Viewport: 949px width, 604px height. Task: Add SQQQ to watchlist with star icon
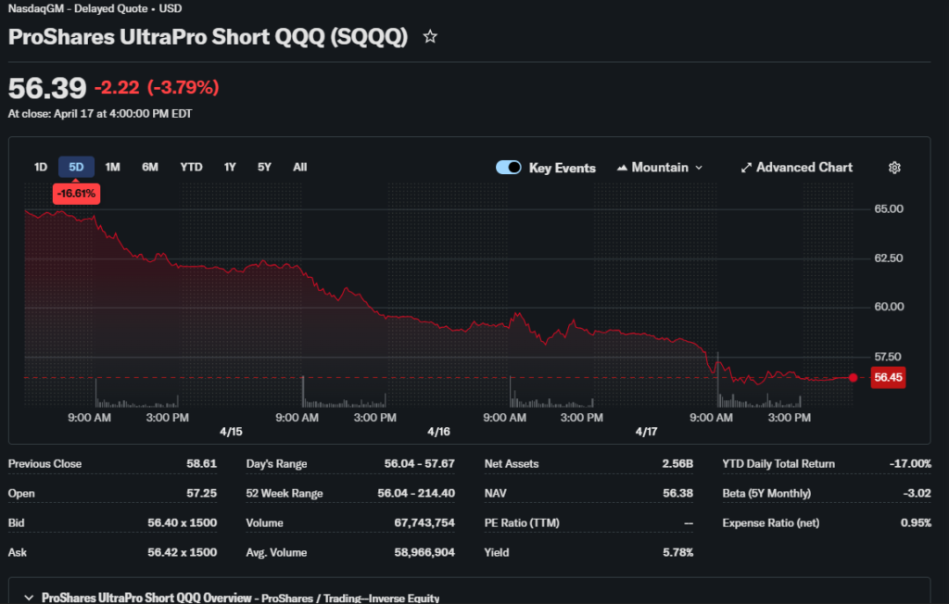[x=430, y=37]
